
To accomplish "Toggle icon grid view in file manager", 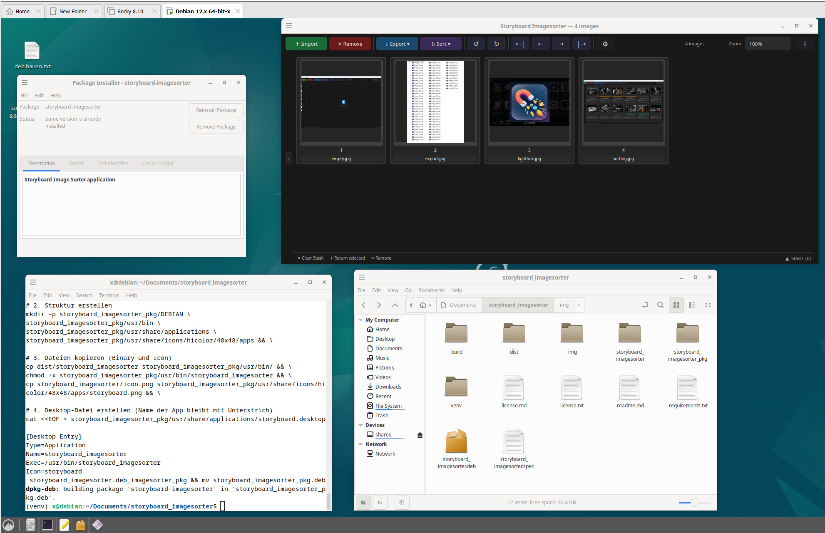I will point(676,305).
